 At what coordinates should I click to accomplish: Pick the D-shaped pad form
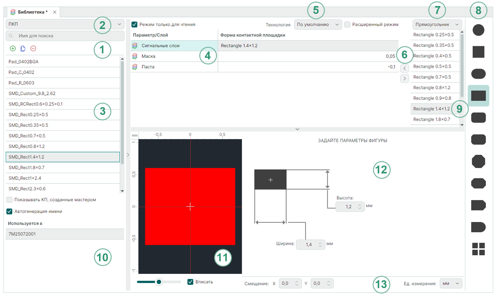click(x=478, y=227)
